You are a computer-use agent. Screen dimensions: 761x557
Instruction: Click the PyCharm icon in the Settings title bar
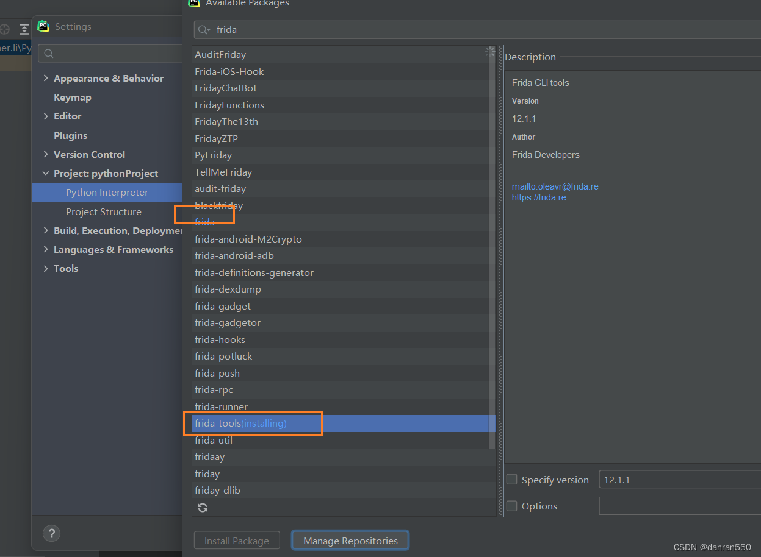pos(43,26)
